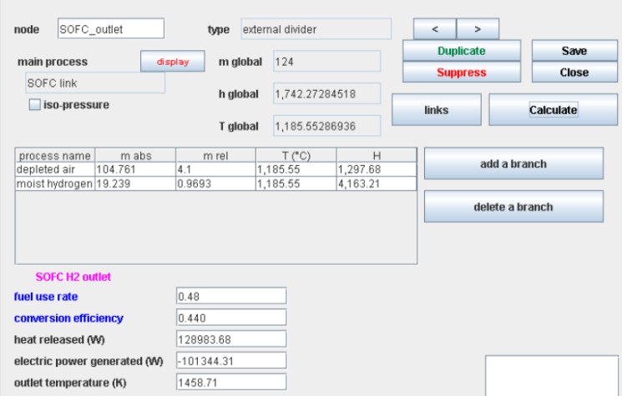Add a branch to the divider

[513, 163]
